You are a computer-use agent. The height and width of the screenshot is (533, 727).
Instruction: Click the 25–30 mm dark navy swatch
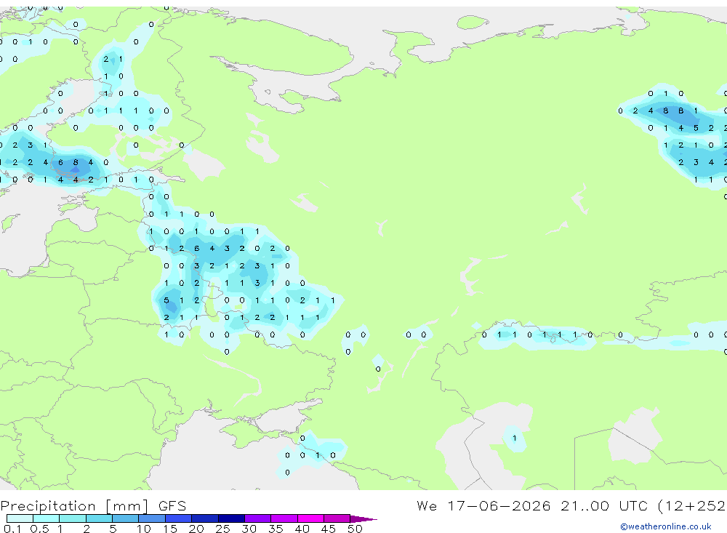pyautogui.click(x=231, y=518)
